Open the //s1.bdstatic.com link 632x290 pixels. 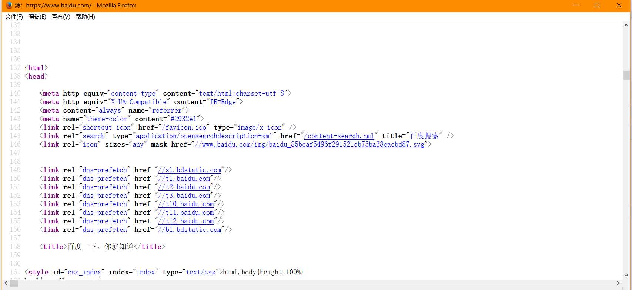pyautogui.click(x=190, y=170)
